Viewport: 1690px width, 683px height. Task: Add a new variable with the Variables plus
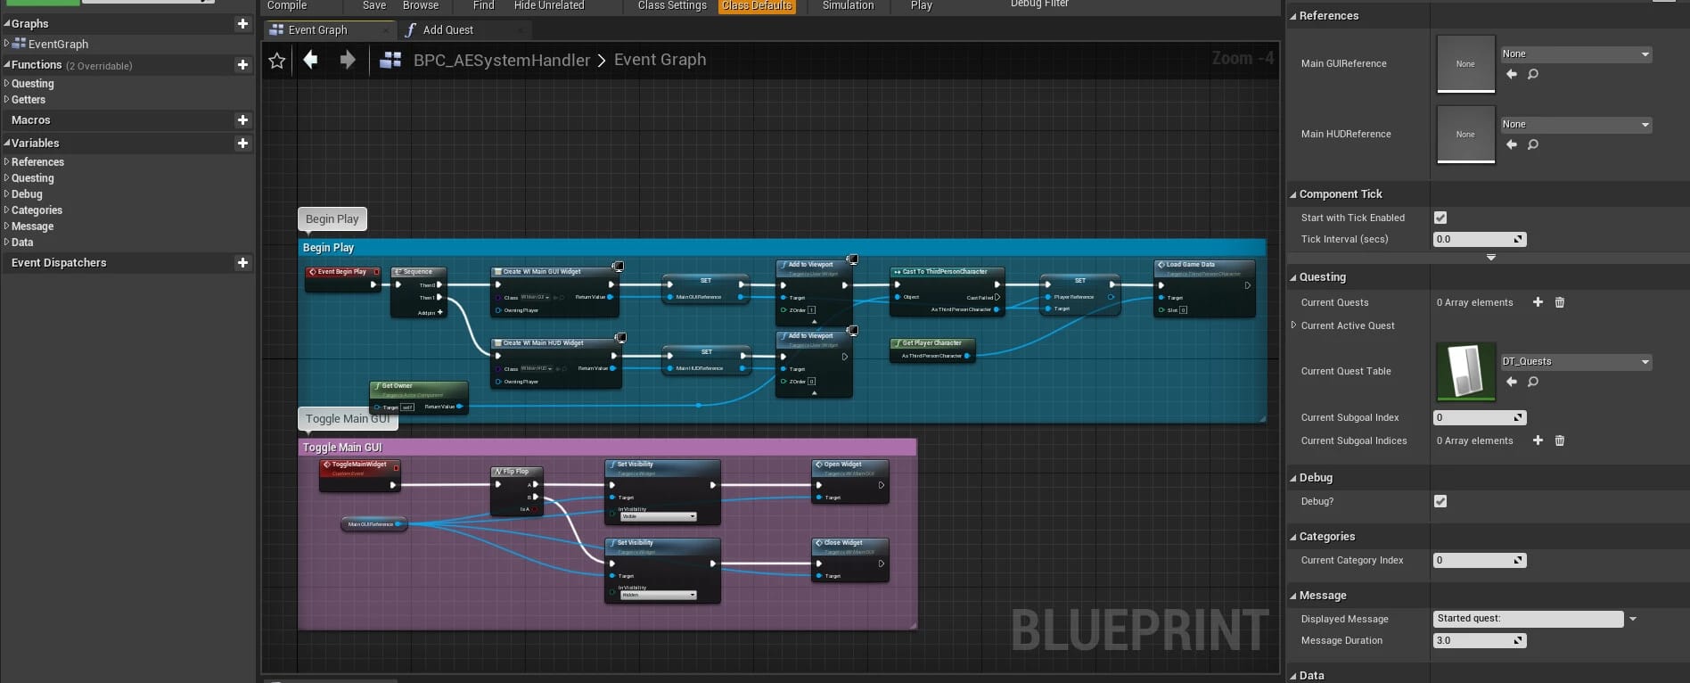coord(242,143)
